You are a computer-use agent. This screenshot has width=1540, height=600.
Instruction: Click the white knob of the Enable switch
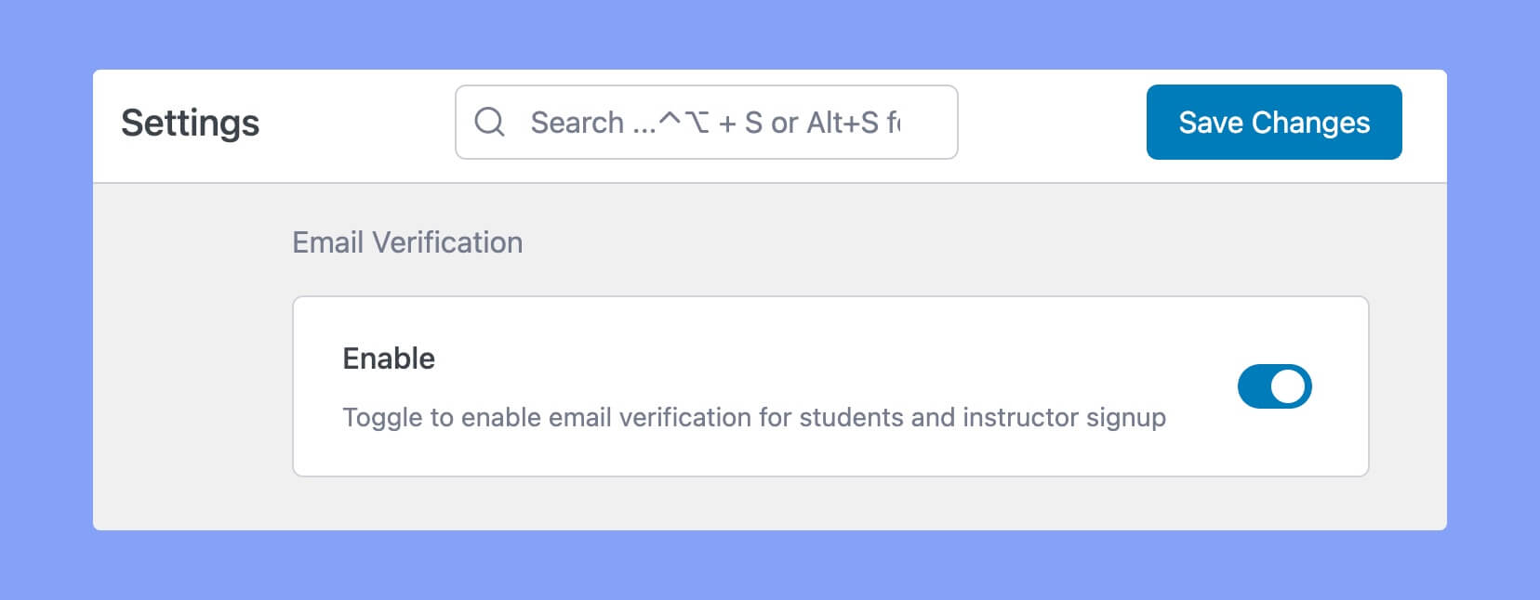click(1288, 386)
